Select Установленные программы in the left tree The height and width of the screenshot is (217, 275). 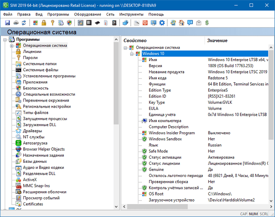click(49, 76)
